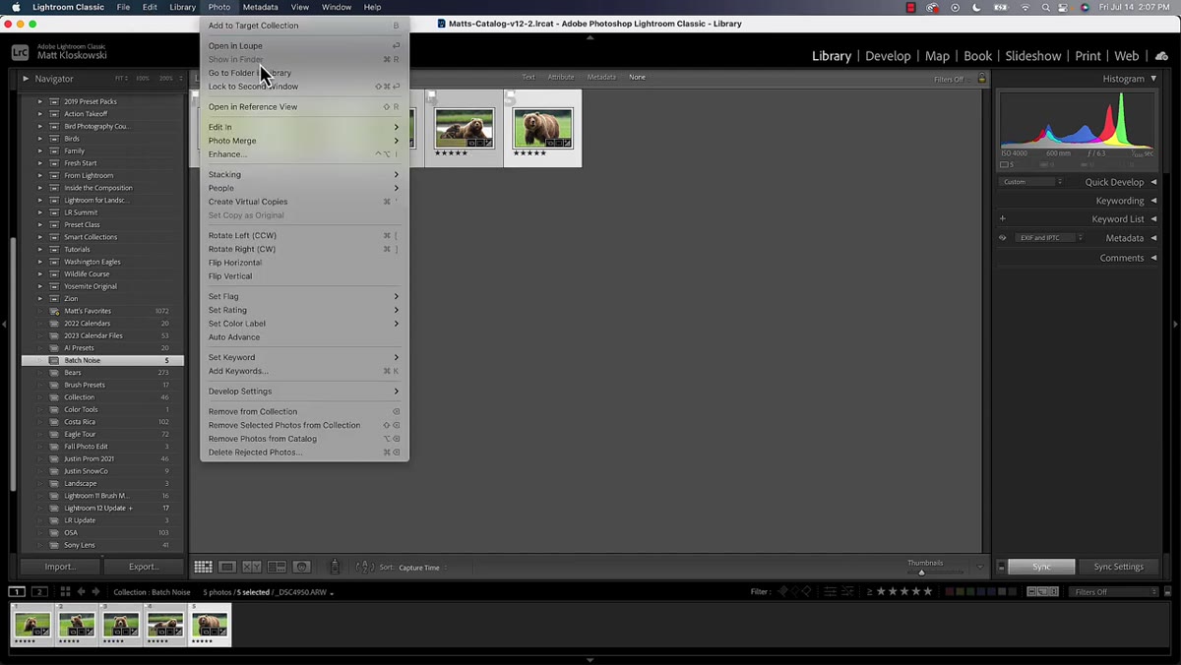
Task: Click Add to Target Collection
Action: pos(303,26)
